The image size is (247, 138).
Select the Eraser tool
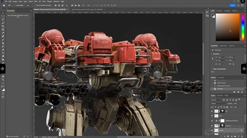point(3,50)
